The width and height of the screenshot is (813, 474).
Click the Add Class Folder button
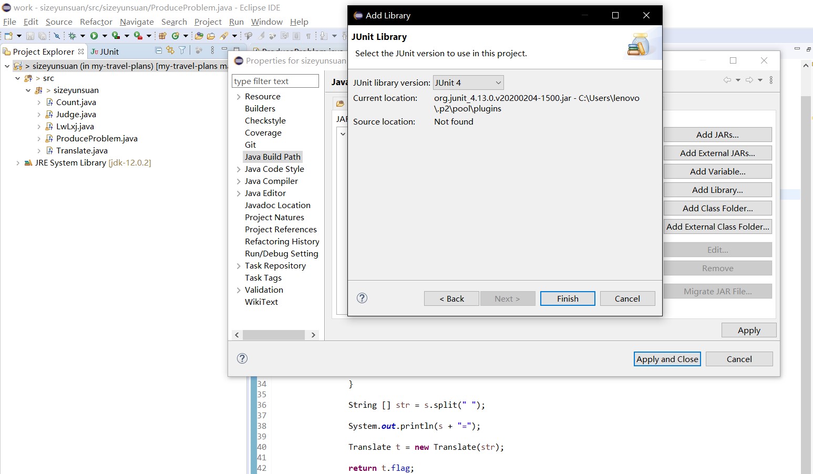click(x=717, y=208)
